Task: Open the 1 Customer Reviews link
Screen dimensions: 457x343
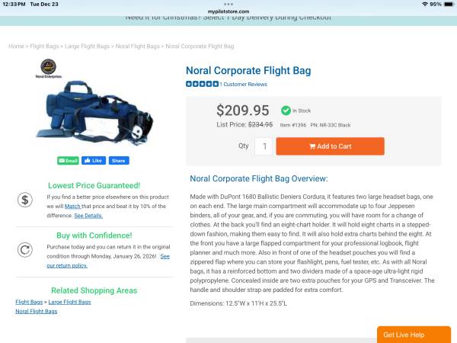Action: coord(244,84)
